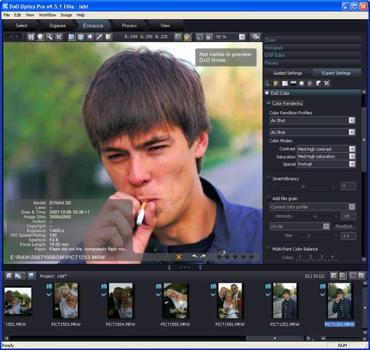Click the SmartVibrancy slider track
Image resolution: width=370 pixels, height=350 pixels.
[x=303, y=186]
